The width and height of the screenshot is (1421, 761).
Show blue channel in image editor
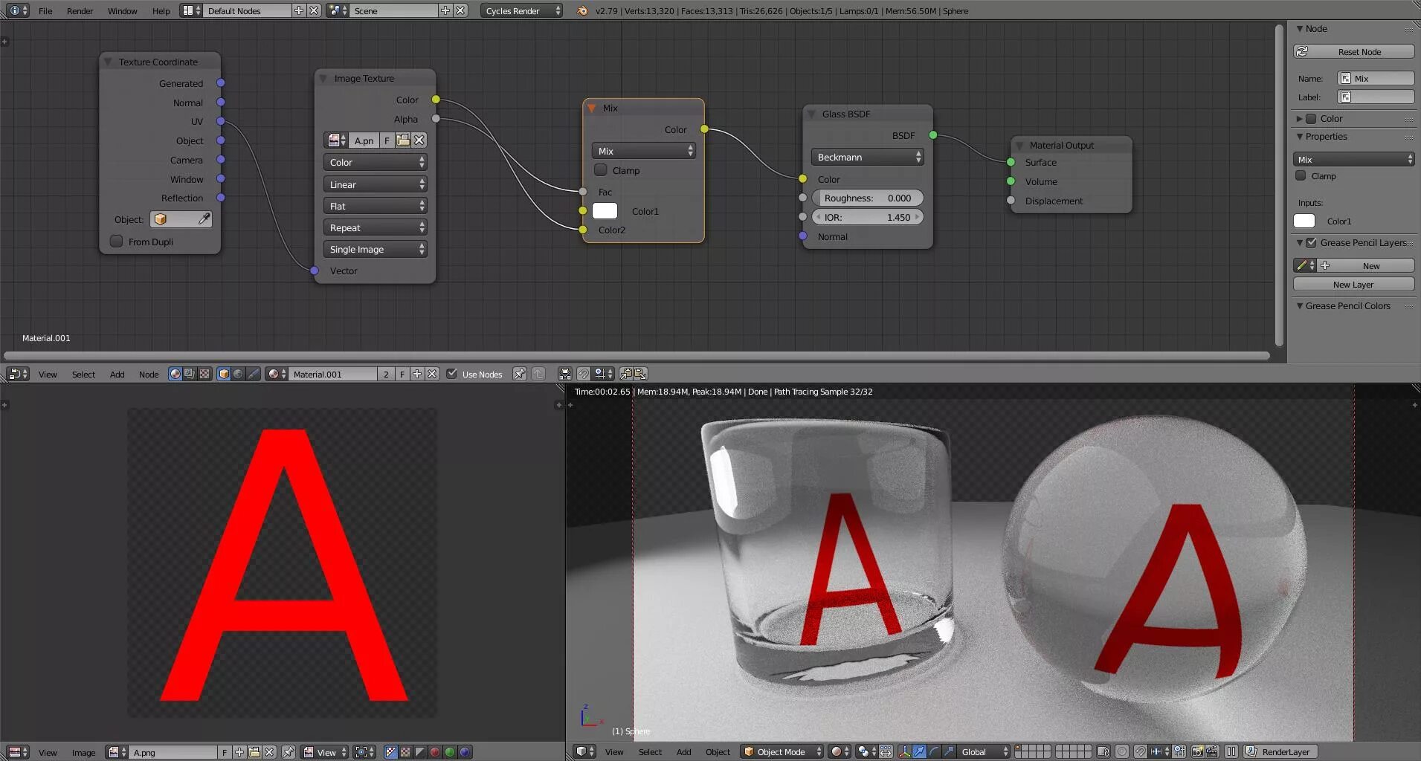tap(465, 752)
